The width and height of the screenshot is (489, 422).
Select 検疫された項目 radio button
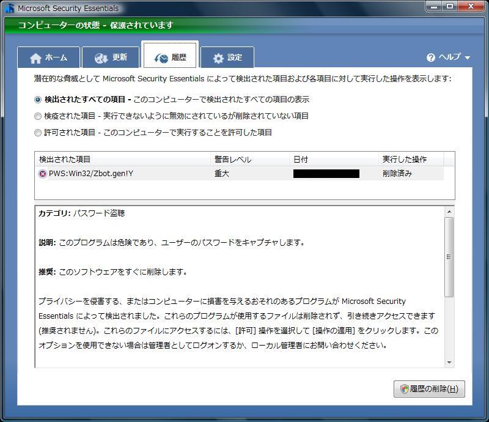coord(38,116)
